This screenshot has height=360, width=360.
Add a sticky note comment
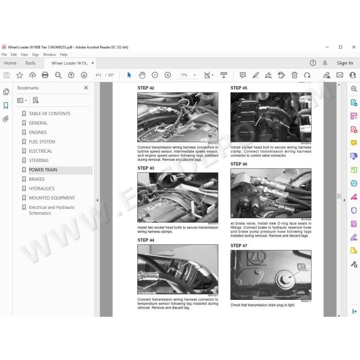pyautogui.click(x=243, y=75)
